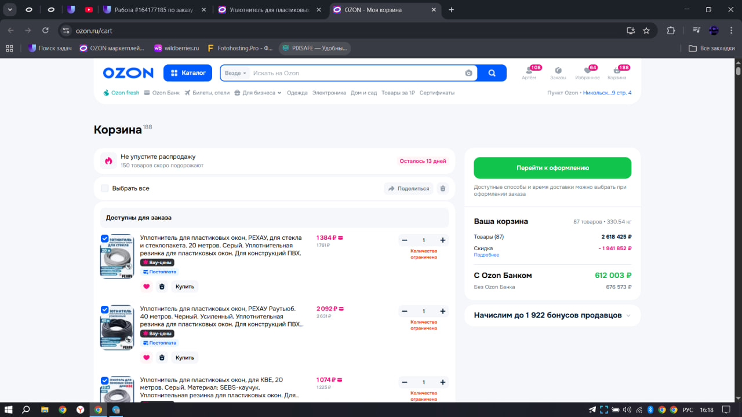The height and width of the screenshot is (417, 742).
Task: Increase quantity of КВЕ 20 метров item
Action: (x=443, y=383)
